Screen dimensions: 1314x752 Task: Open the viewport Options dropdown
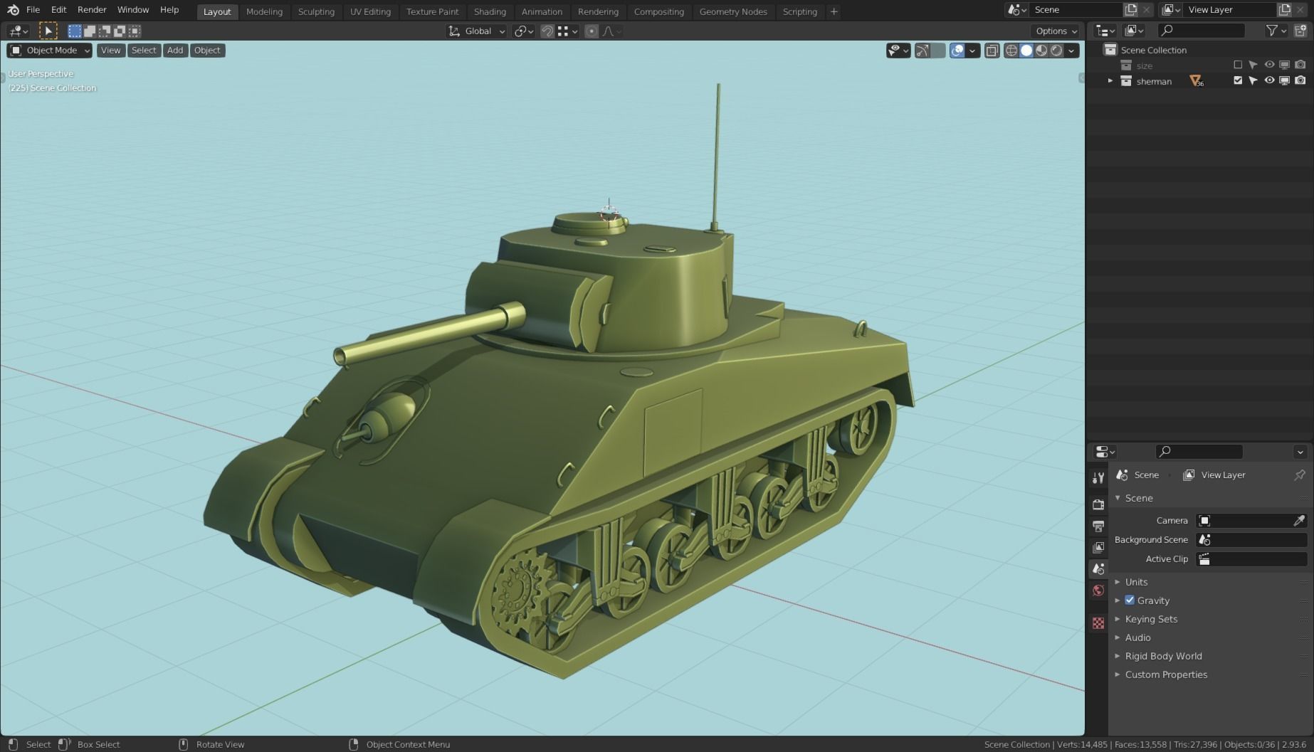point(1056,31)
